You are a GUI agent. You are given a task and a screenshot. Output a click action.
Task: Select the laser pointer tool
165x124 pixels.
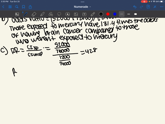pyautogui.click(x=93, y=14)
